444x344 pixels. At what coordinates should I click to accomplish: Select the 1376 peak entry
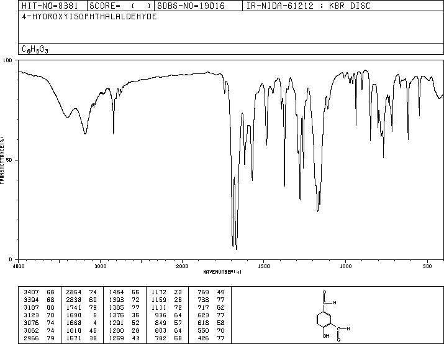(124, 315)
